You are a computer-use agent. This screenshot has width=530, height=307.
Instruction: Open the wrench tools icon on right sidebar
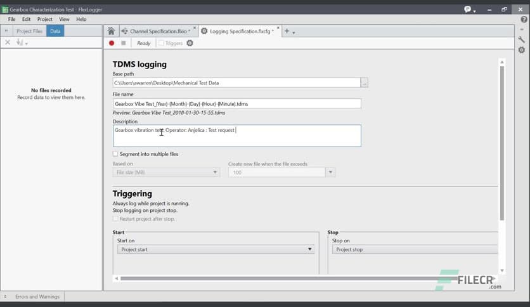click(x=522, y=39)
